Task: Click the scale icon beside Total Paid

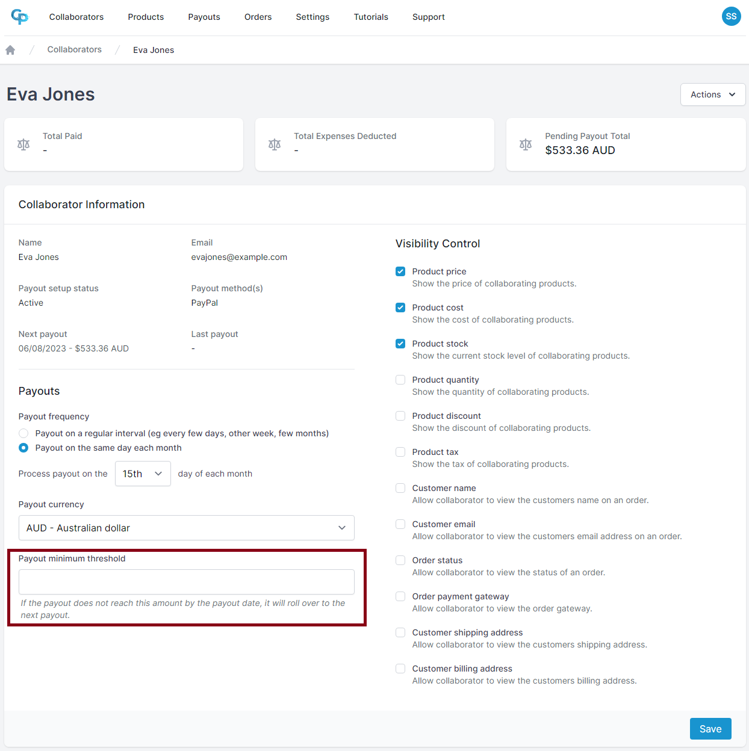Action: coord(23,144)
